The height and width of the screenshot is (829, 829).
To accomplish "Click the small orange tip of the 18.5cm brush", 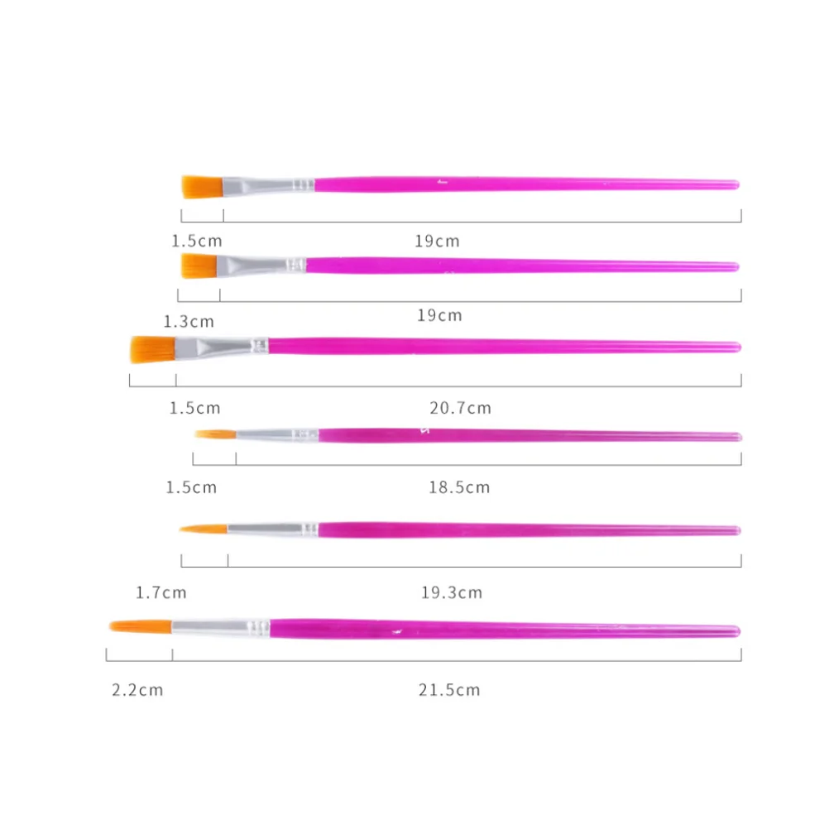I will click(215, 434).
